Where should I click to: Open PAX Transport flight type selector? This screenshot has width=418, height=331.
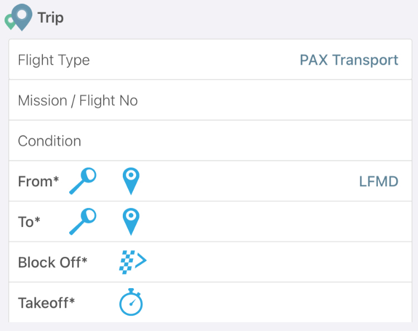coord(349,60)
